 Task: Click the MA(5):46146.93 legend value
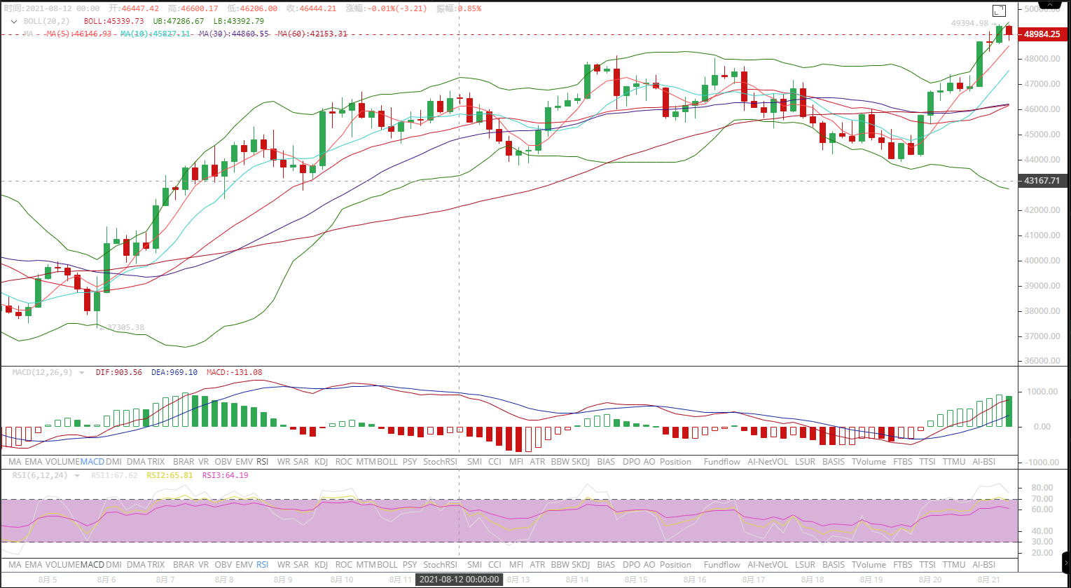[x=79, y=34]
